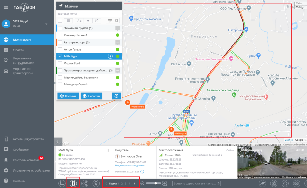The width and height of the screenshot is (307, 188).
Task: Open the Мониторинг section
Action: point(27,40)
